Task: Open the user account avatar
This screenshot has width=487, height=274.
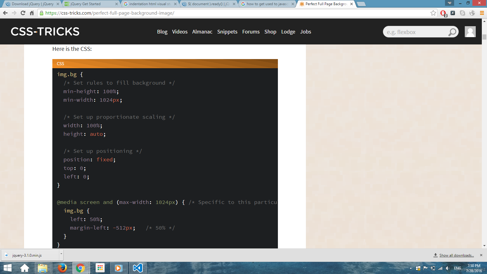Action: click(x=470, y=32)
